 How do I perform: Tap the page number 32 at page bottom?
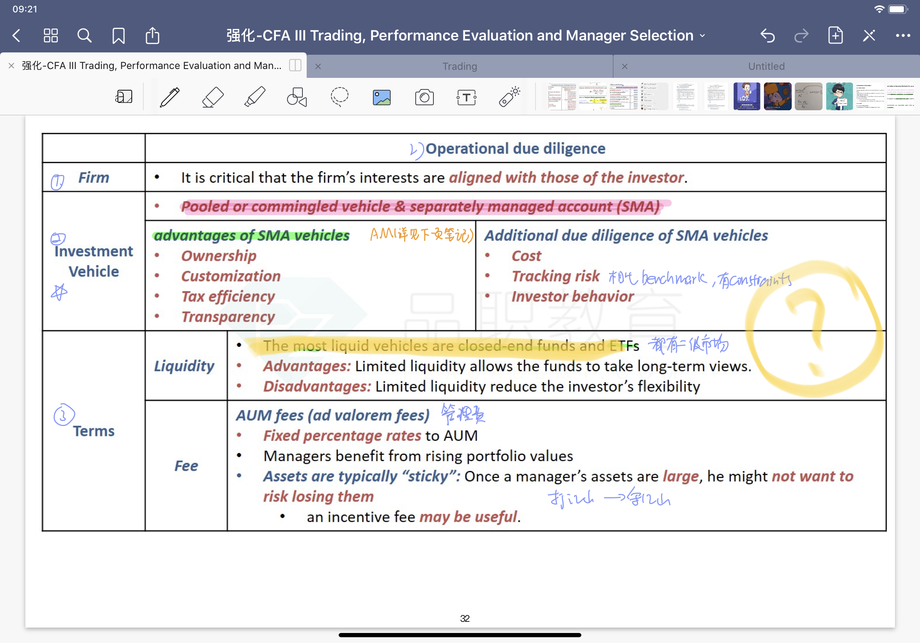tap(465, 619)
